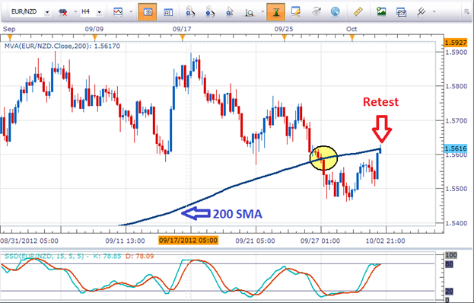Select the ruler measurement tool
This screenshot has height=303, width=474.
pos(358,11)
